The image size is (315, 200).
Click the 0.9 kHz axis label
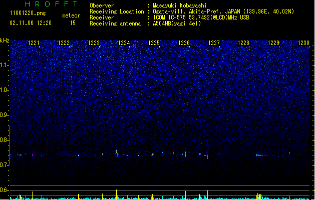pos(4,115)
